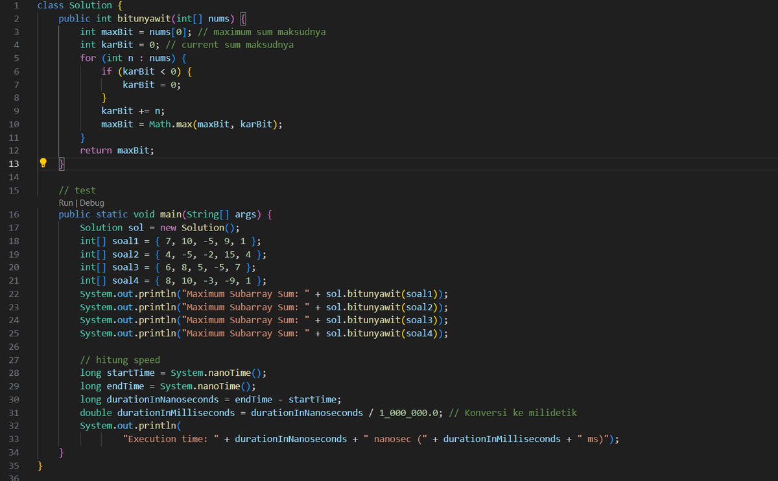Click the " nanosec (" string literal
The width and height of the screenshot is (778, 481).
coord(395,439)
